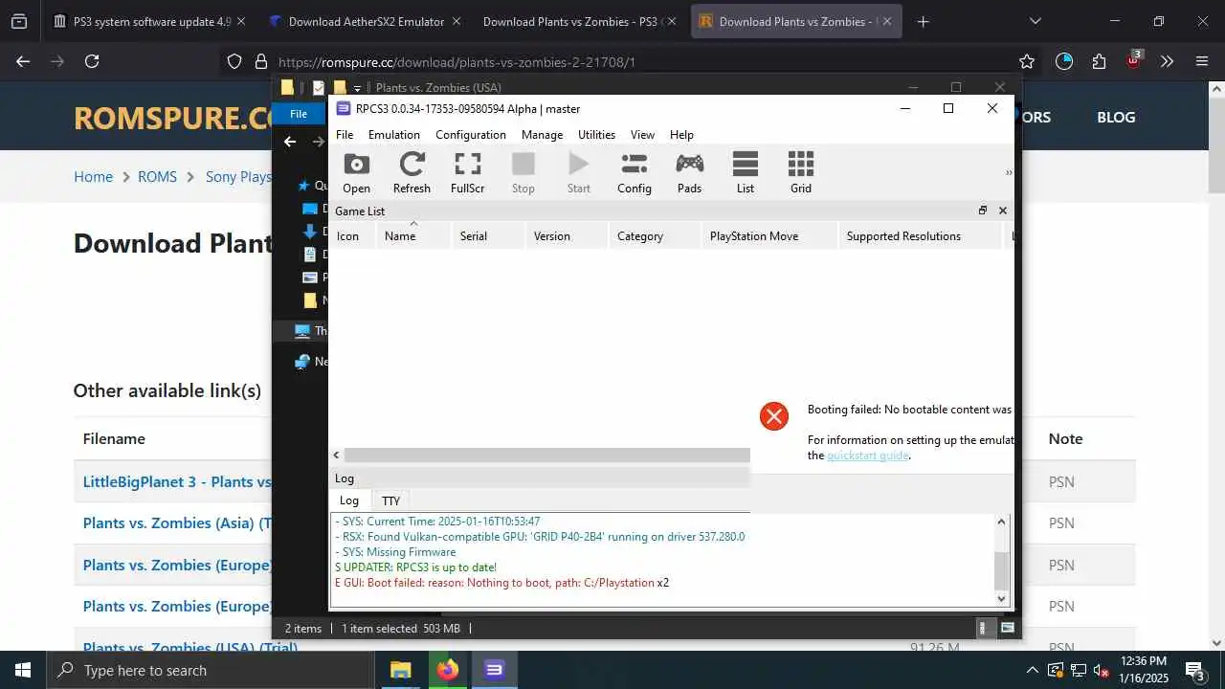Open the RPCS3 Config settings

point(634,172)
